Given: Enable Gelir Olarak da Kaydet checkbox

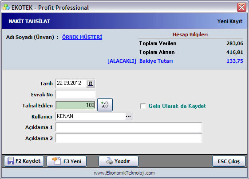Looking at the screenshot, I should tap(143, 106).
